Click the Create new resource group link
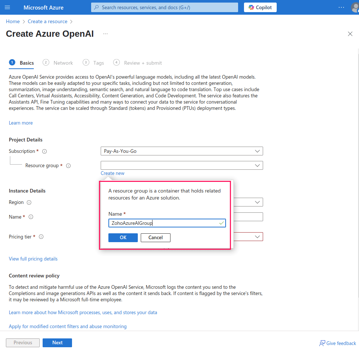 click(112, 173)
